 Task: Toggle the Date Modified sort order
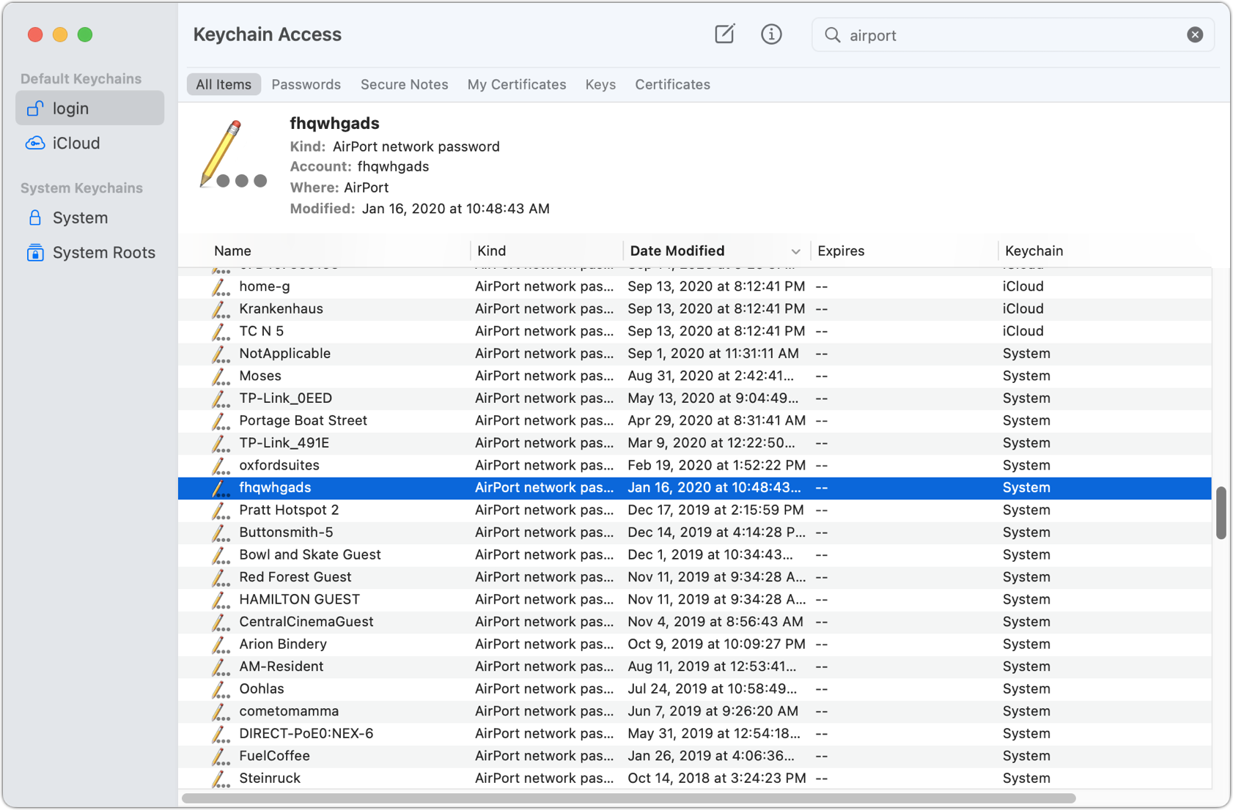[676, 250]
